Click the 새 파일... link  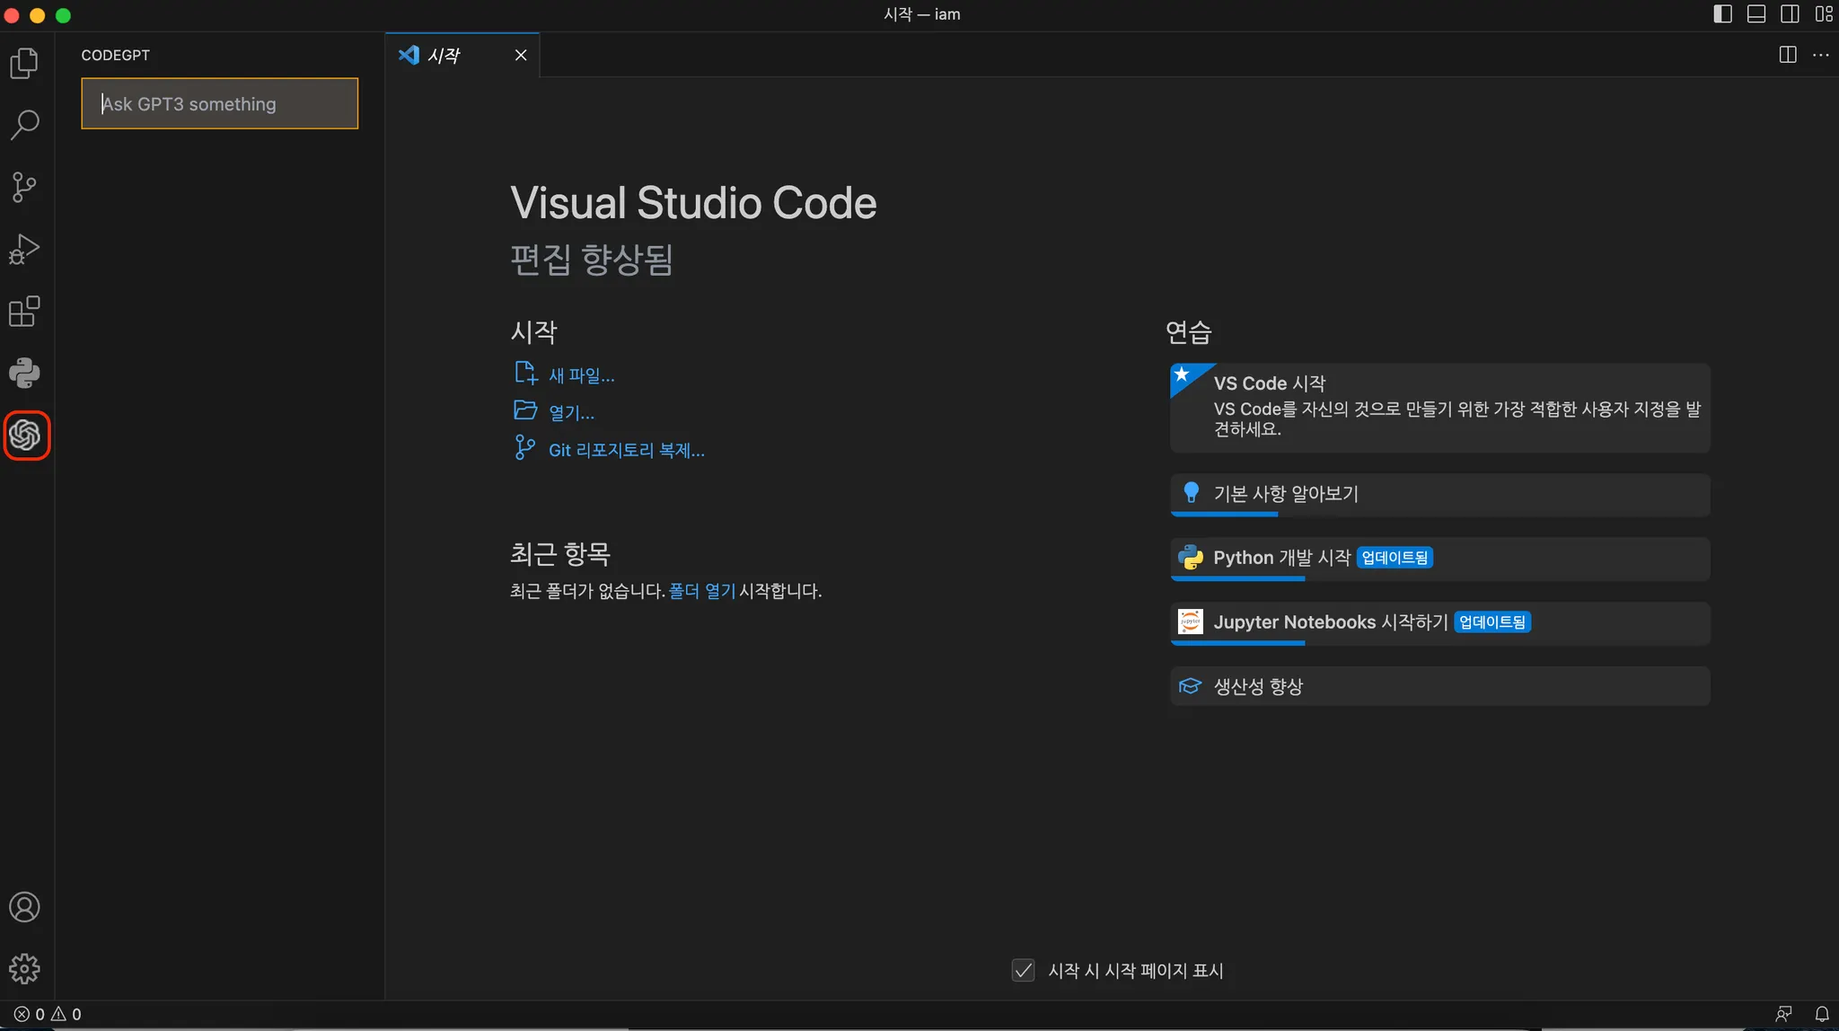point(581,375)
